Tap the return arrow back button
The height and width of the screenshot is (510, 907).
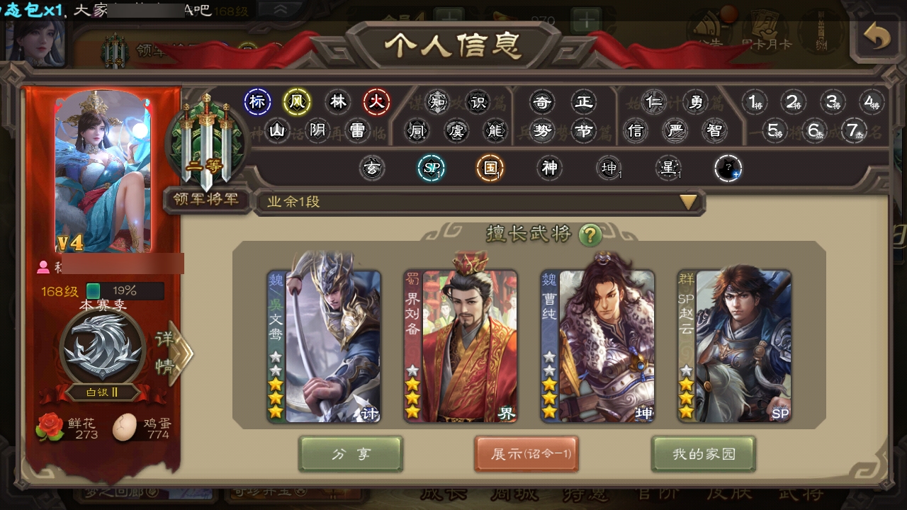(x=877, y=38)
